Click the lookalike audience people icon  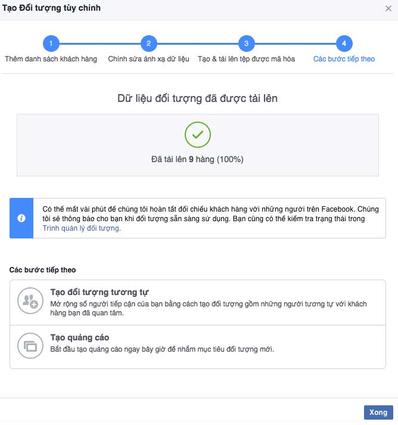[x=30, y=300]
